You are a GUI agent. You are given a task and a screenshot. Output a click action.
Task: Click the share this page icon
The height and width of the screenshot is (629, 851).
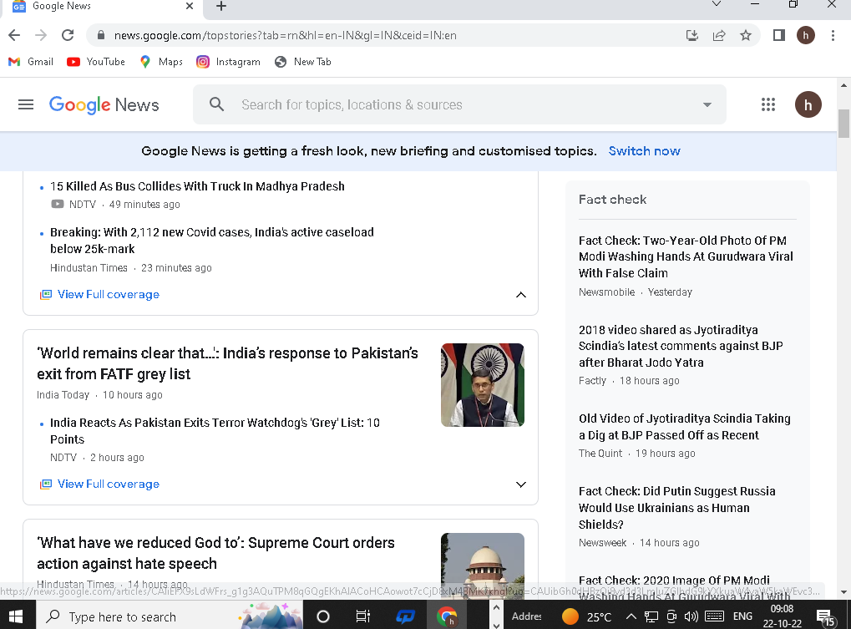pyautogui.click(x=719, y=35)
